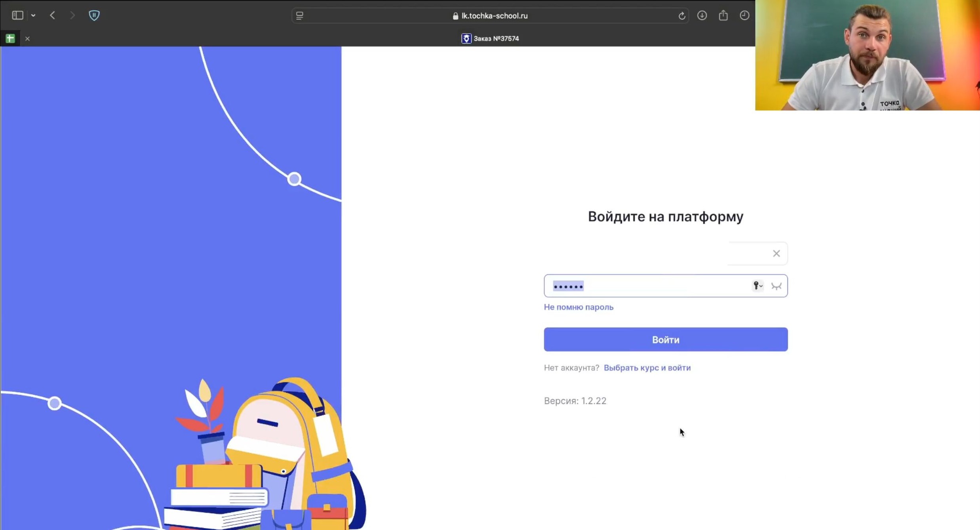Toggle the Safari sidebar icon
The width and height of the screenshot is (980, 530).
point(17,15)
